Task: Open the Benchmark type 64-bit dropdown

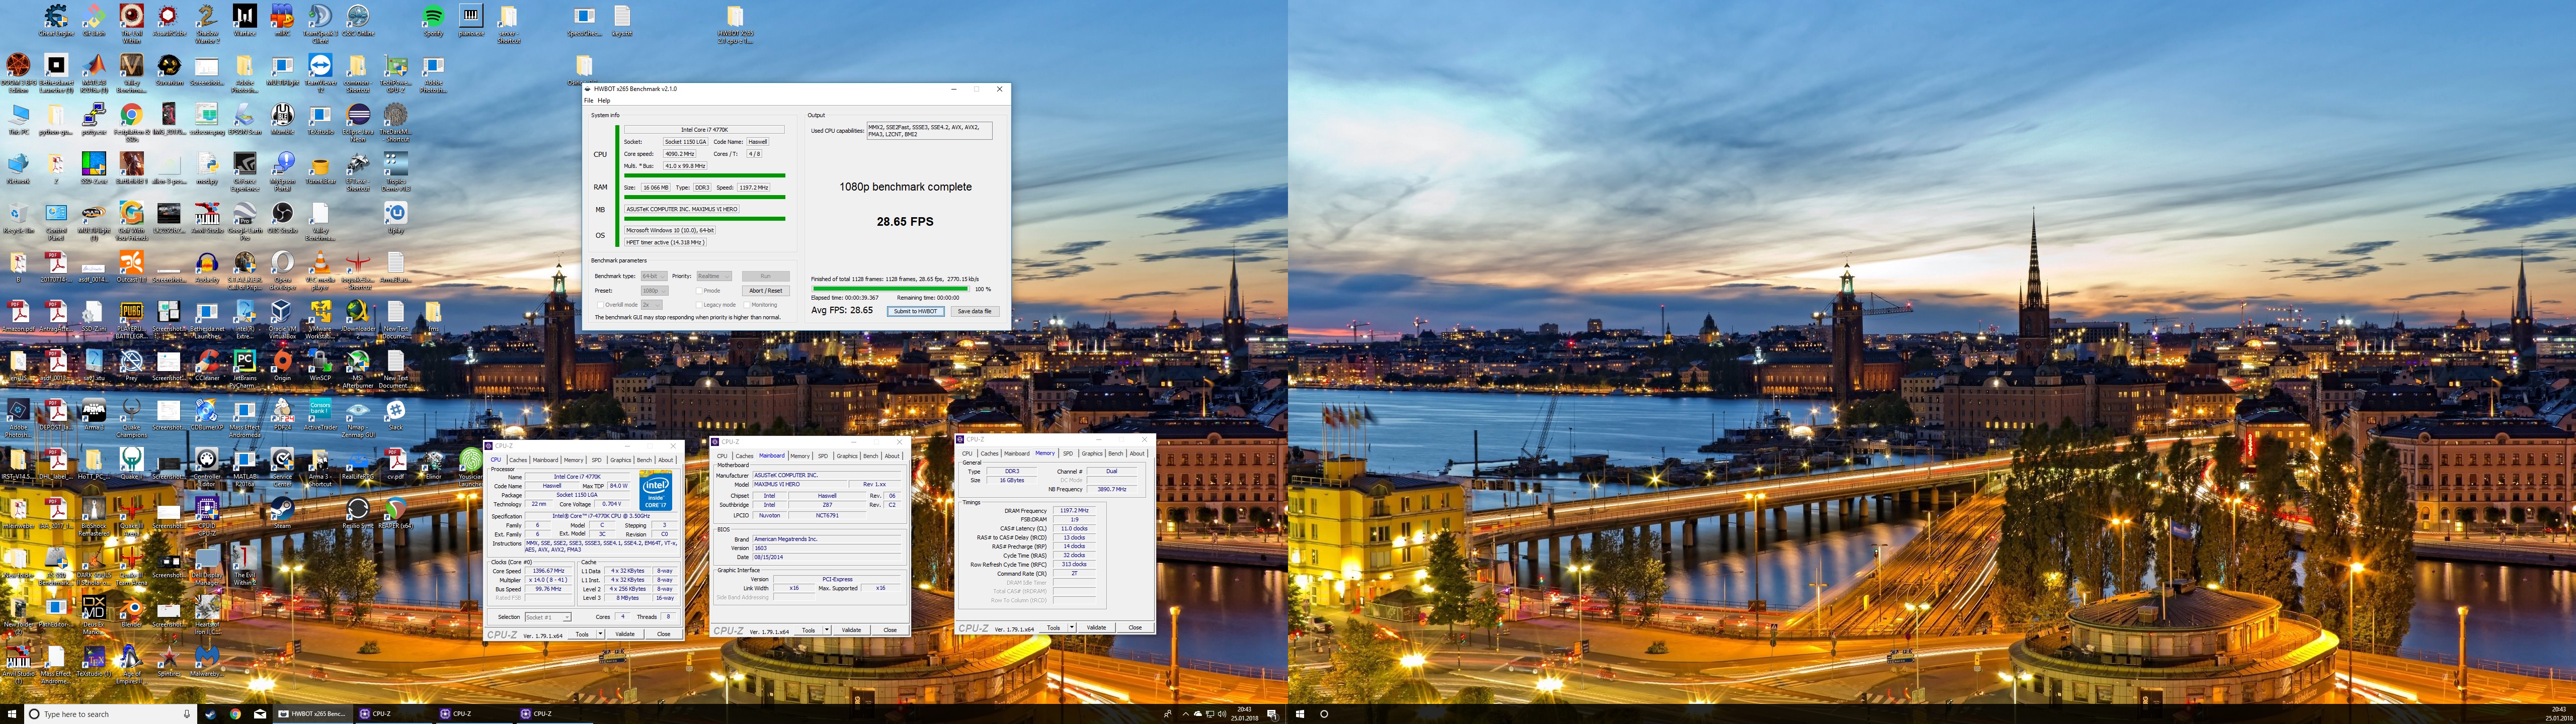Action: point(654,276)
